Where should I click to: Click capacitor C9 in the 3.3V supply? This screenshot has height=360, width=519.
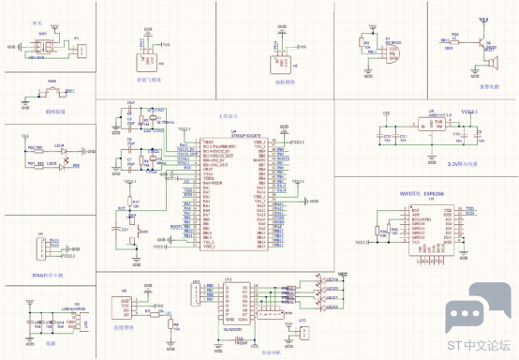tap(479, 136)
